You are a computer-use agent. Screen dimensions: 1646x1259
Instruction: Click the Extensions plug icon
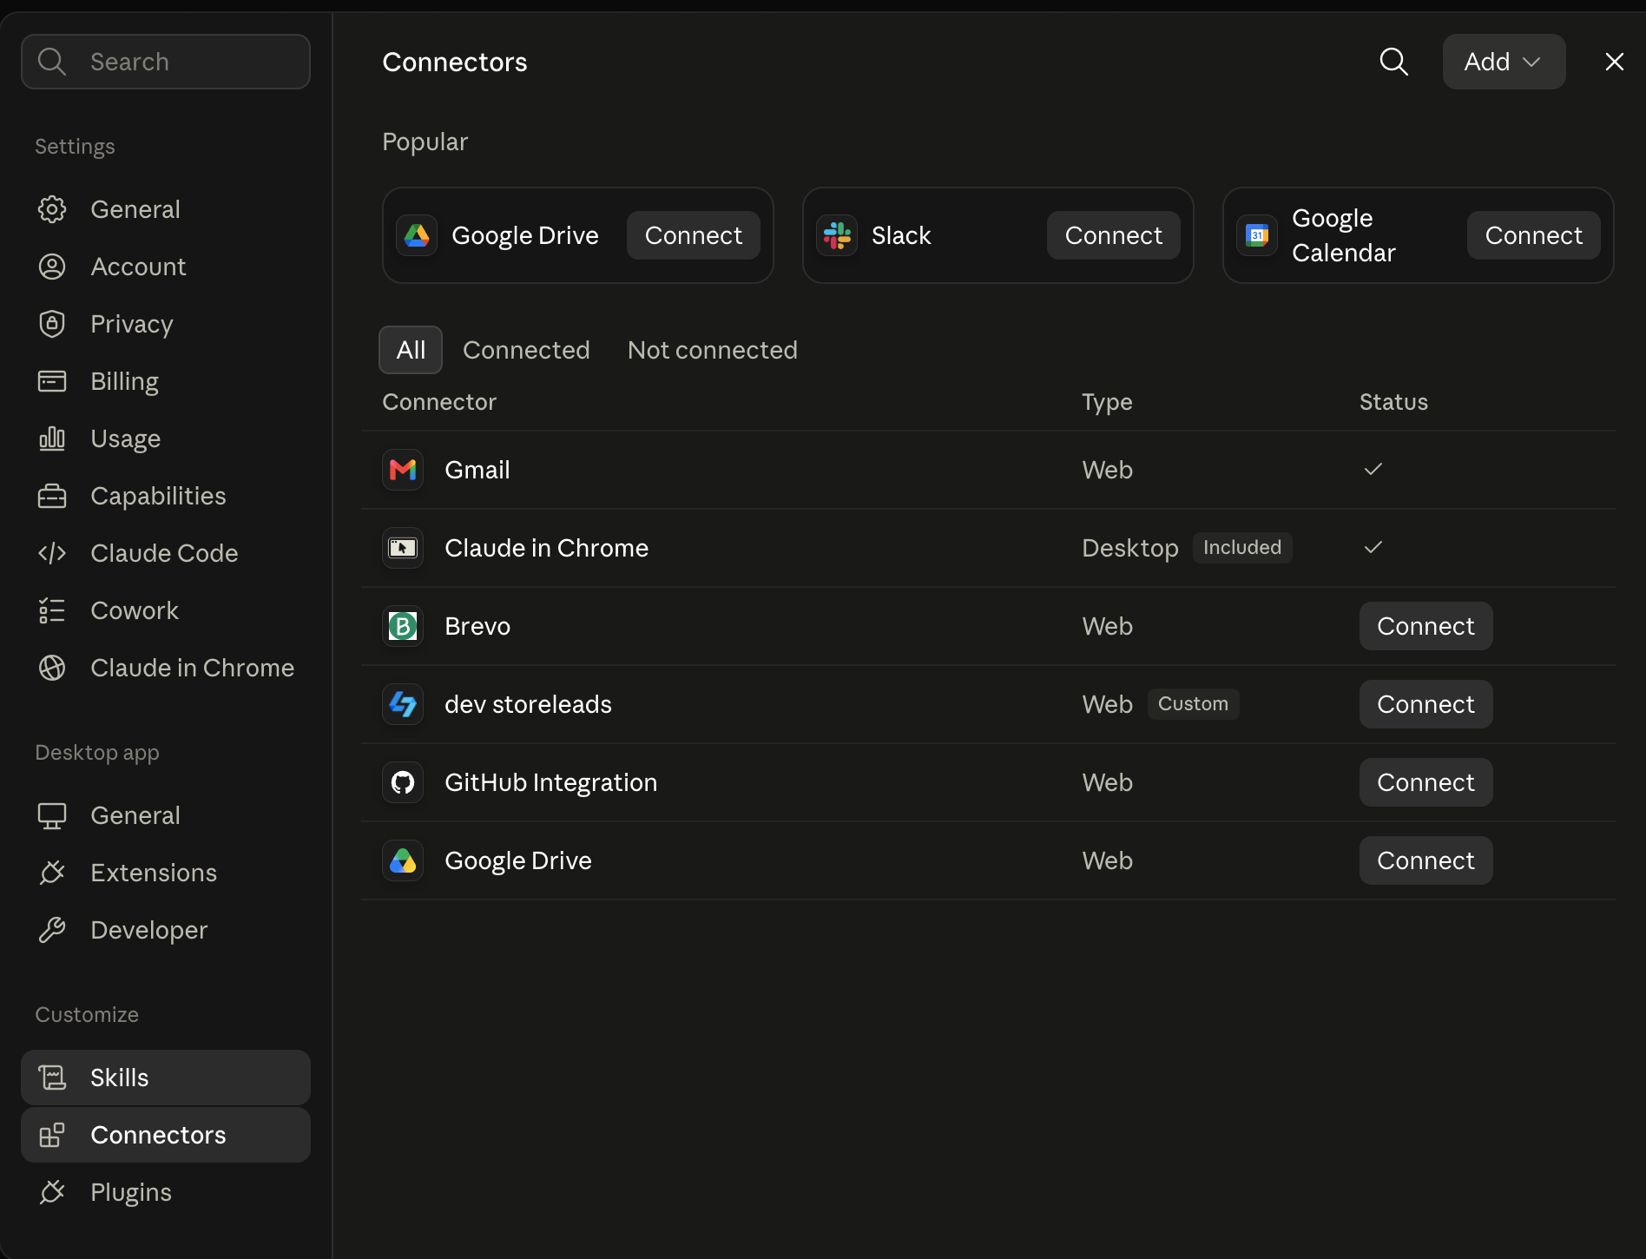click(x=52, y=873)
